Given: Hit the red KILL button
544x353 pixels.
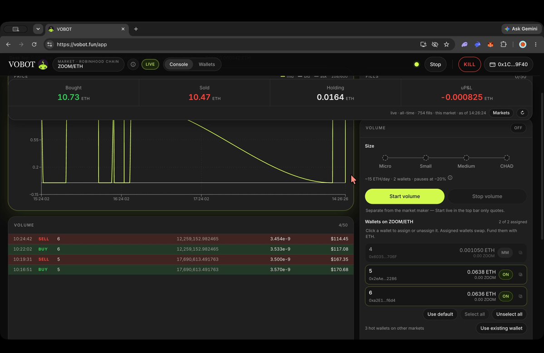Looking at the screenshot, I should [x=470, y=64].
